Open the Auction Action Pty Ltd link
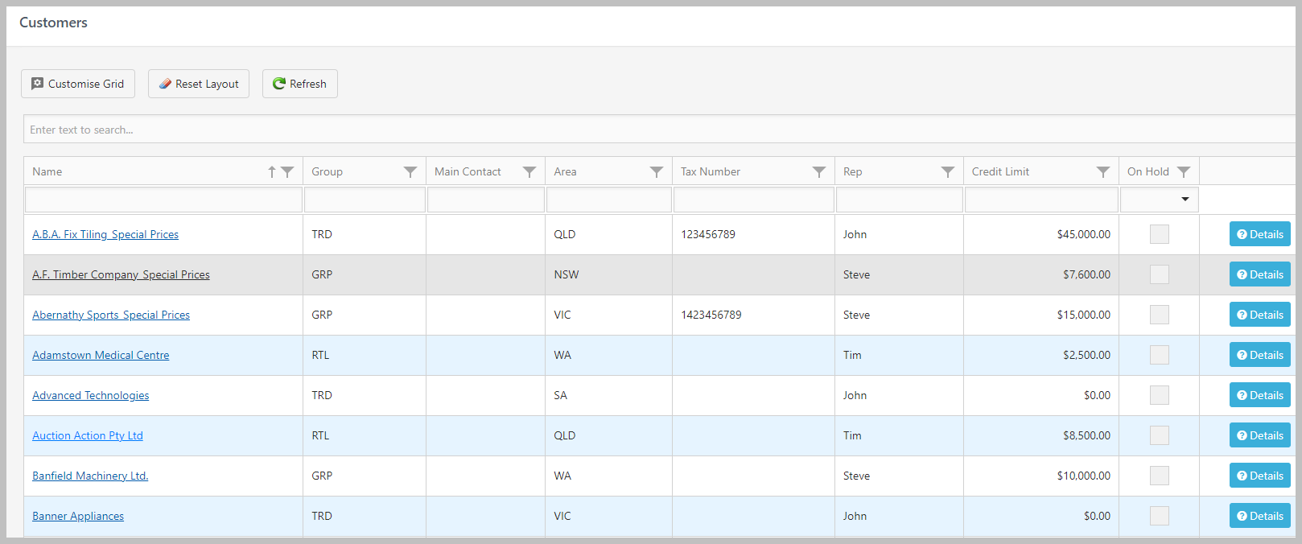The width and height of the screenshot is (1302, 544). click(88, 435)
